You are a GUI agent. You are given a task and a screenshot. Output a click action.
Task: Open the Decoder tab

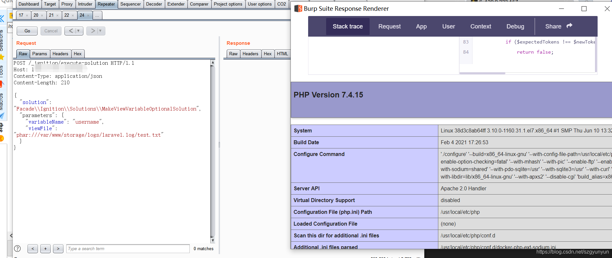[x=154, y=4]
